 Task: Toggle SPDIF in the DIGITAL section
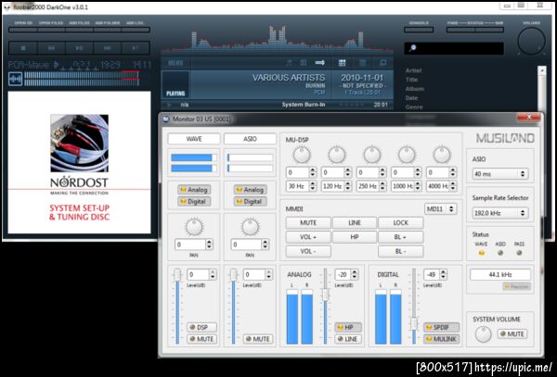pyautogui.click(x=441, y=327)
